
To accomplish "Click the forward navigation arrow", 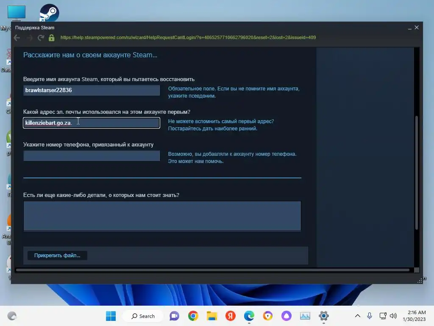I will coord(29,38).
